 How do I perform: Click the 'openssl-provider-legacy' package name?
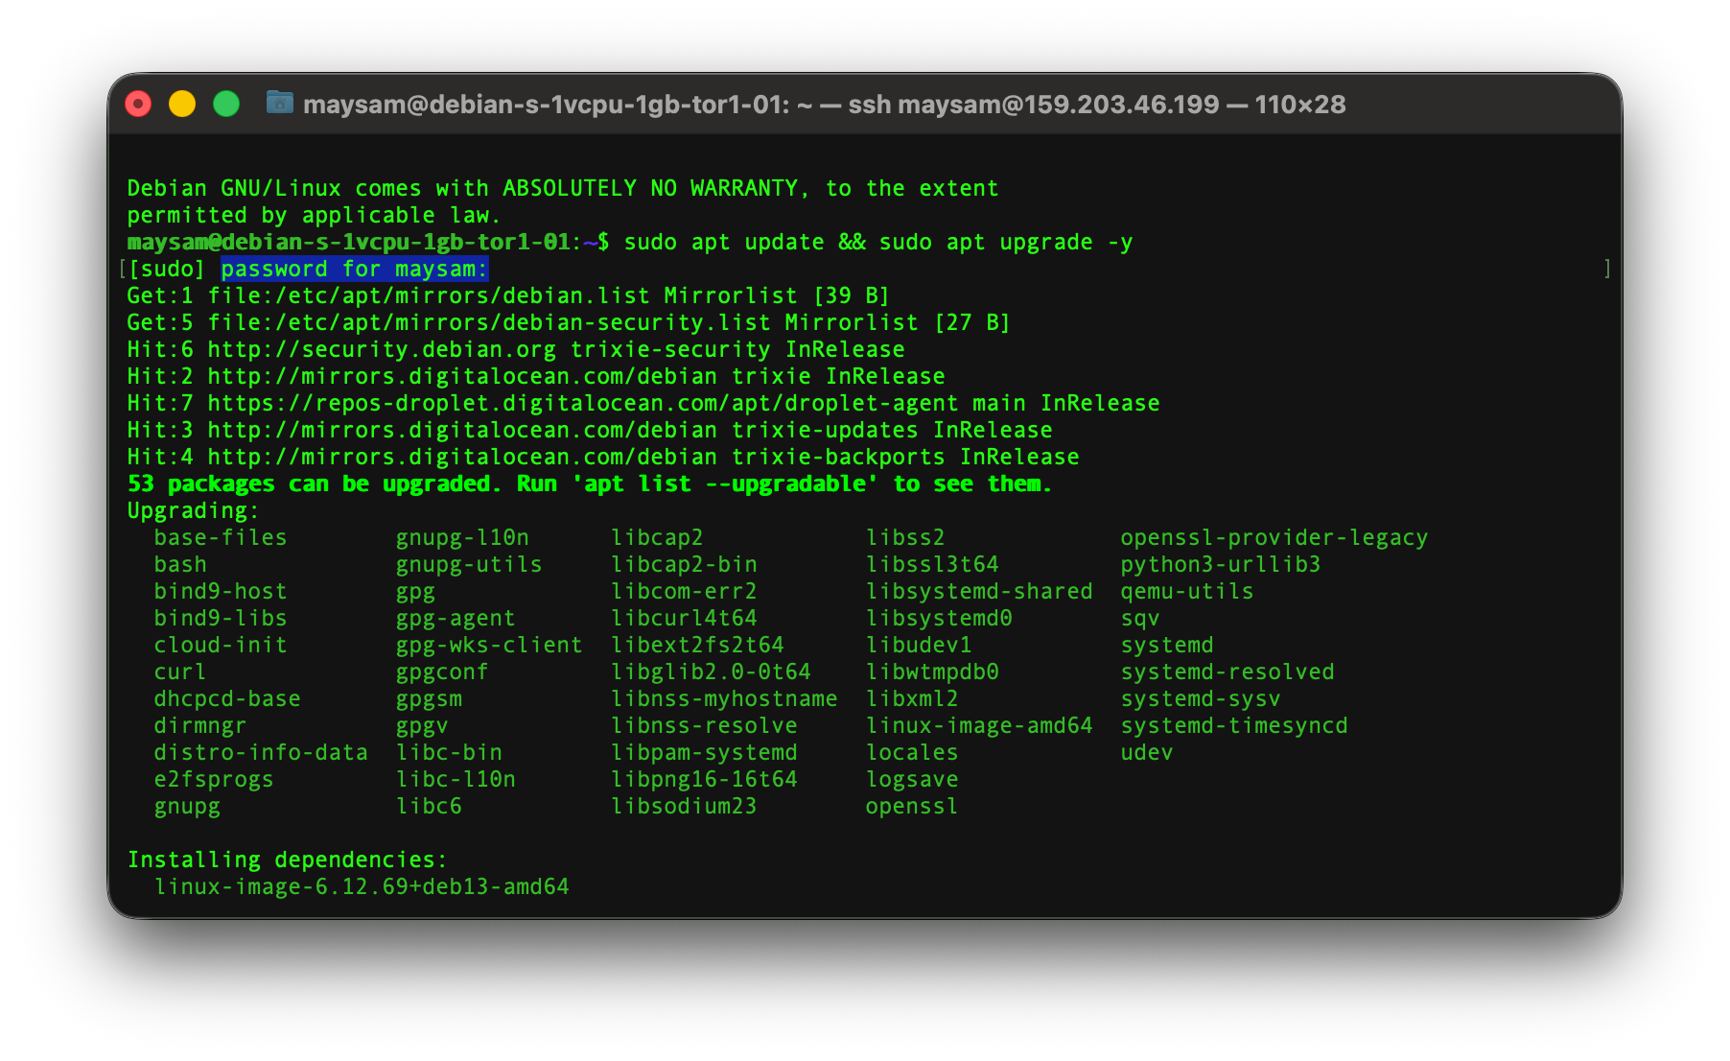click(x=1274, y=537)
